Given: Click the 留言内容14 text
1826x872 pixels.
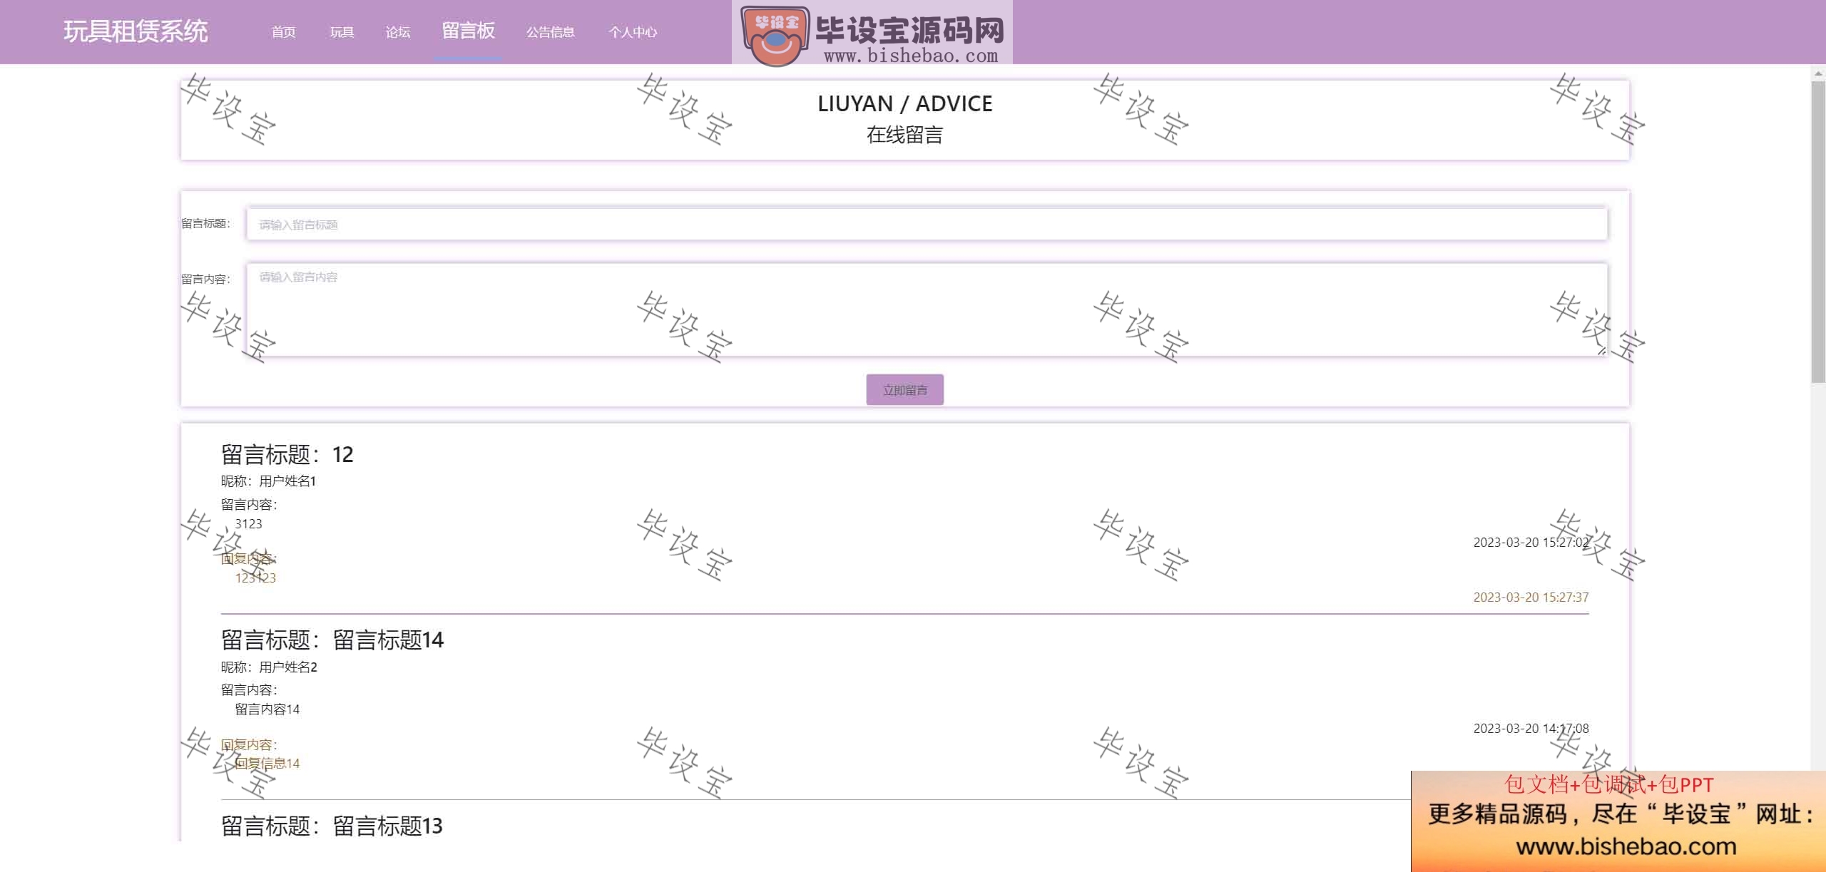Looking at the screenshot, I should pos(267,709).
